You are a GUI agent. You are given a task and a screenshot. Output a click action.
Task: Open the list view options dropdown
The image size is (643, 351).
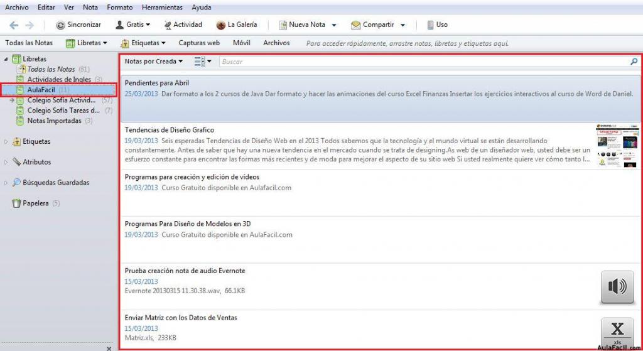click(x=203, y=62)
